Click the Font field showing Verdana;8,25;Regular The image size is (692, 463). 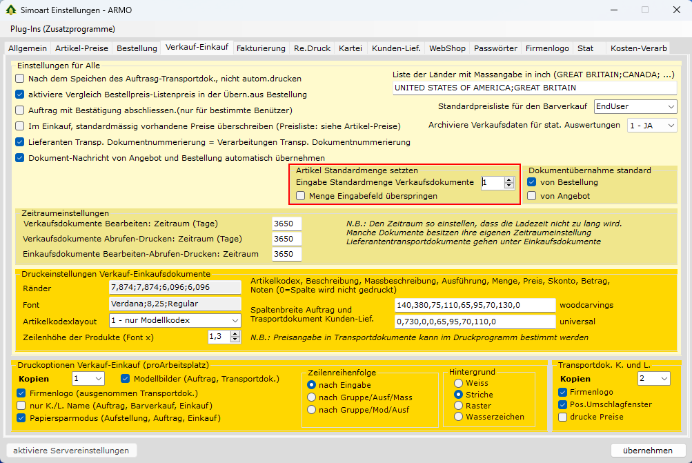click(175, 304)
